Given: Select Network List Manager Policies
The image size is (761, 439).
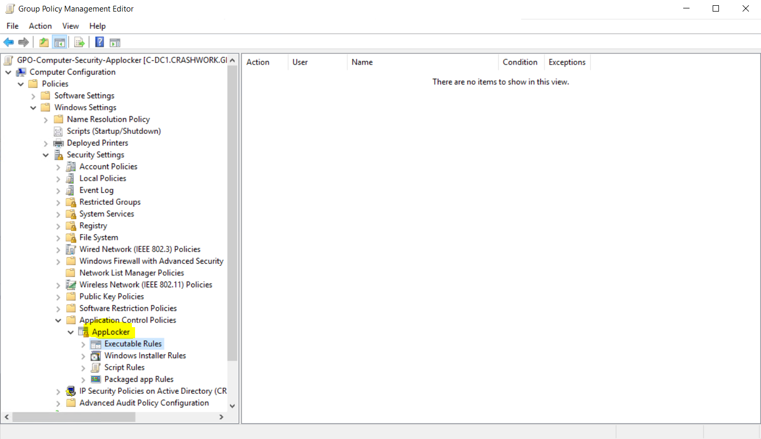Looking at the screenshot, I should pyautogui.click(x=132, y=273).
